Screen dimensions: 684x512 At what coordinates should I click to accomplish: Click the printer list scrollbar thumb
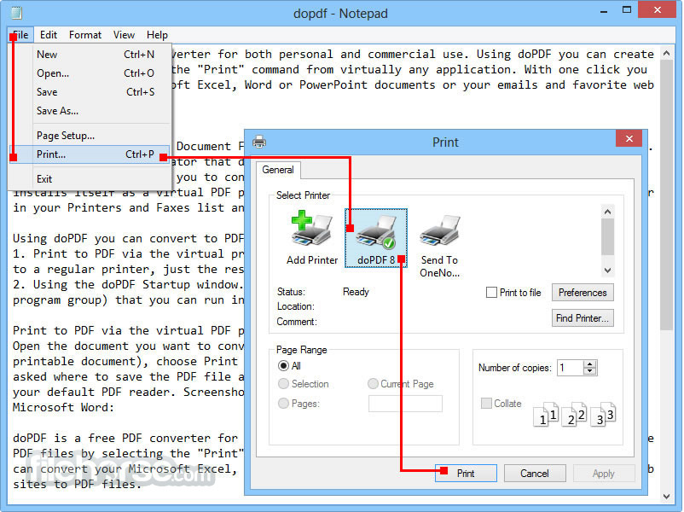[607, 236]
